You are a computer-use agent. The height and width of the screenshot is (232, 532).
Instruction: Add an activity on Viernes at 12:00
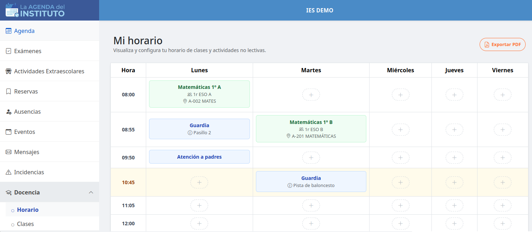[503, 223]
